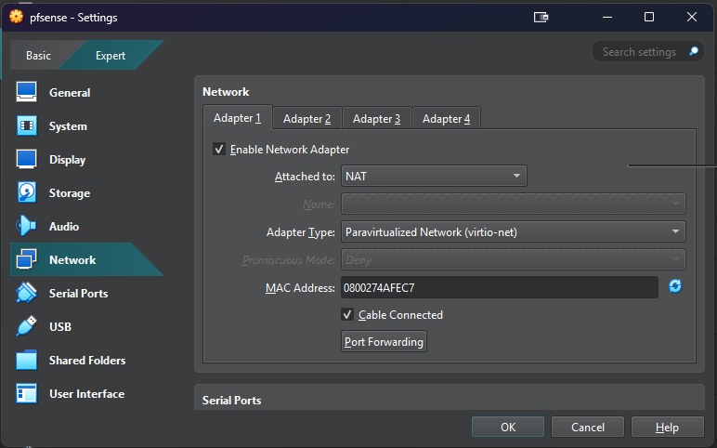The height and width of the screenshot is (448, 717).
Task: Switch to the Adapter 2 tab
Action: [306, 119]
